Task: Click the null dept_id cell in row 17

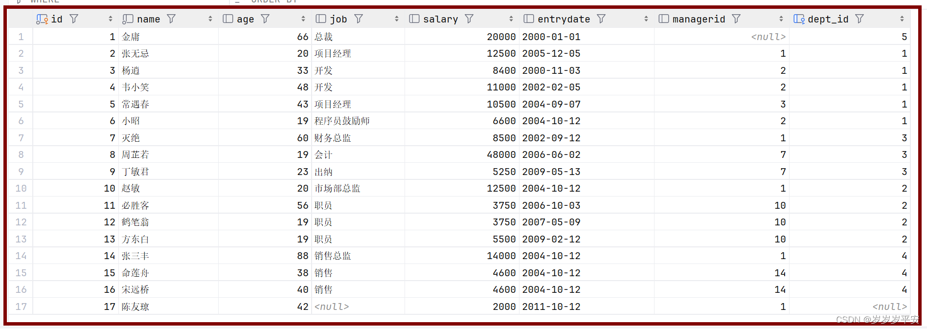Action: [889, 307]
